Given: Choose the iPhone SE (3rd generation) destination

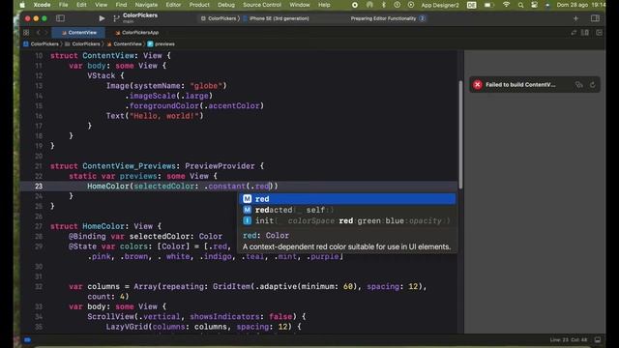Looking at the screenshot, I should [277, 18].
